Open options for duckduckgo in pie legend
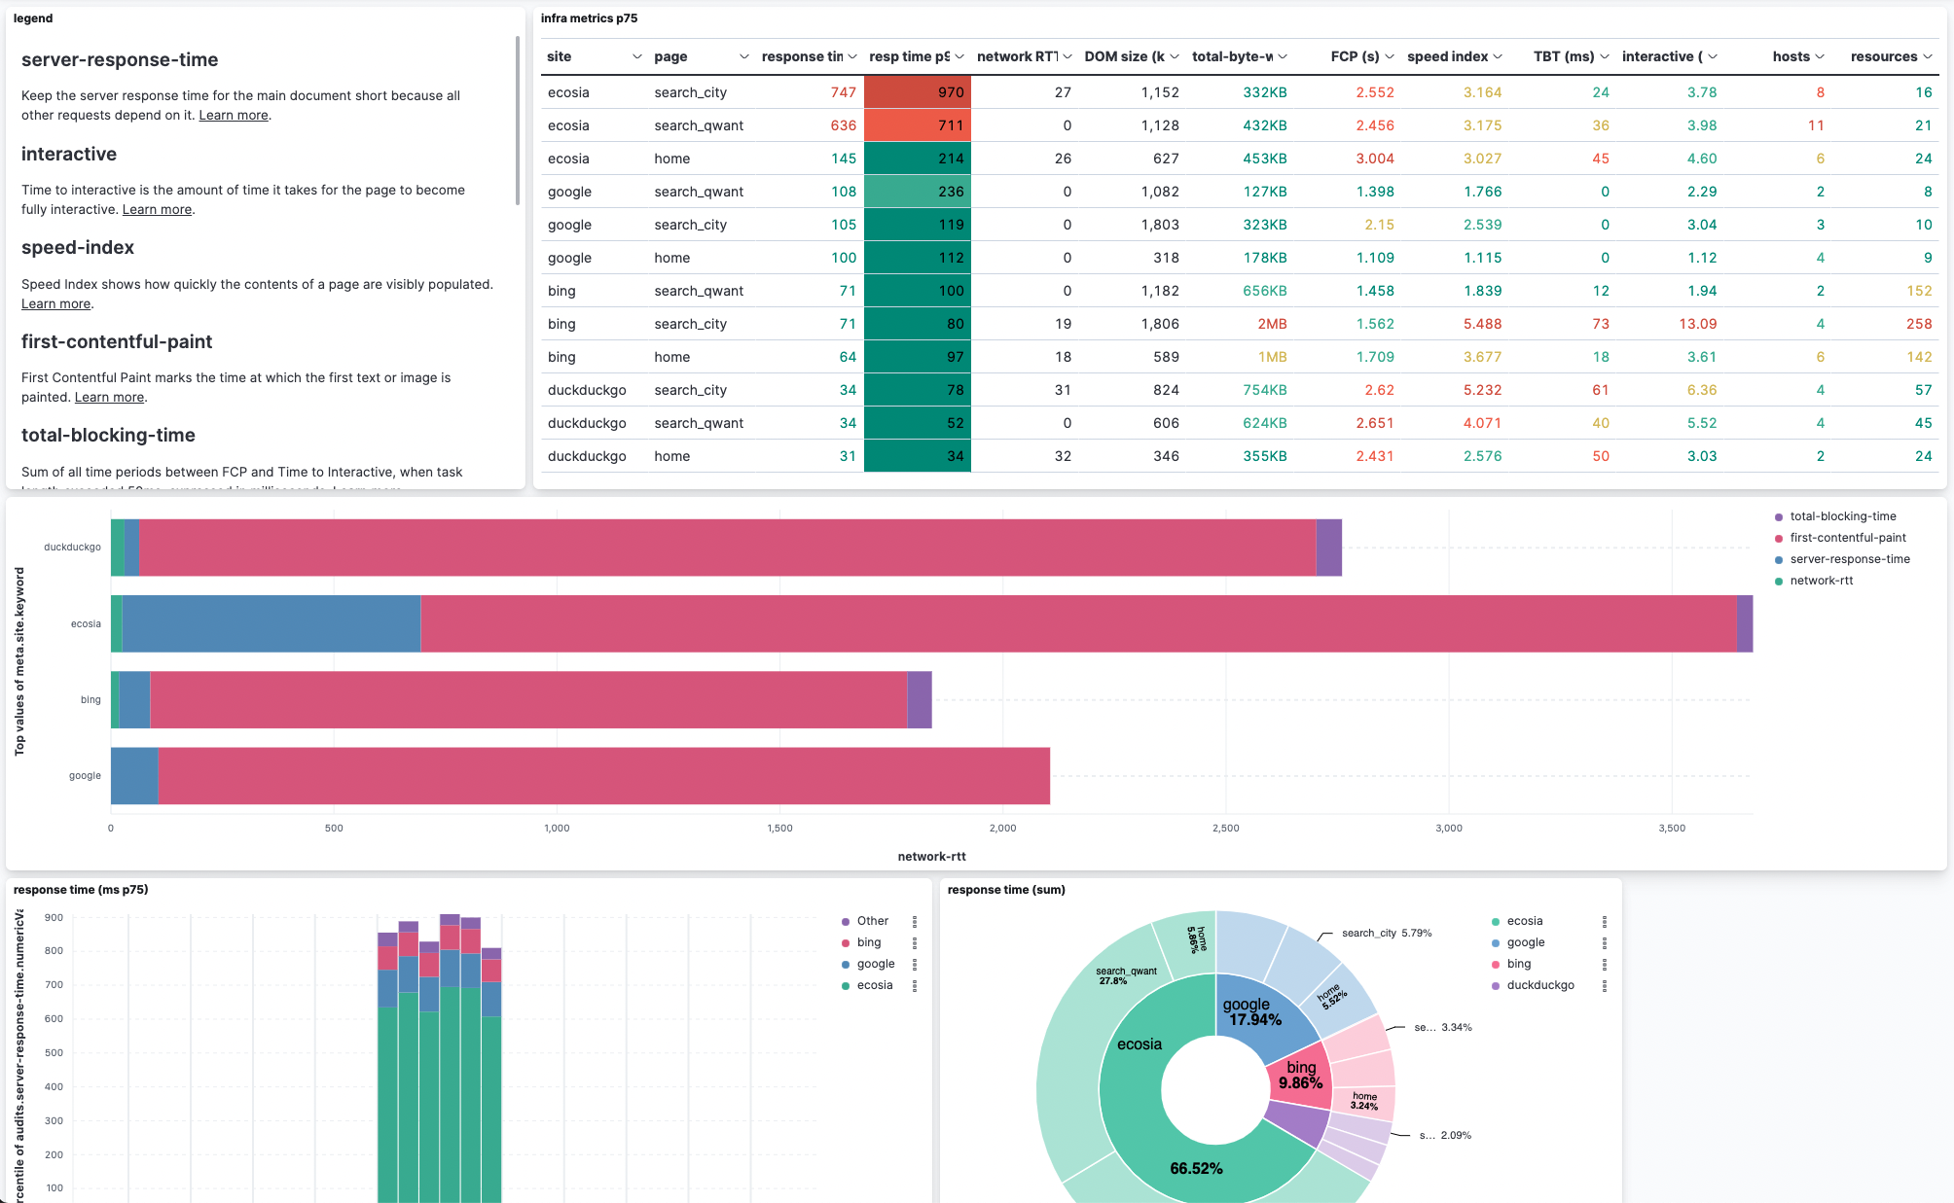The height and width of the screenshot is (1203, 1954). click(x=1605, y=985)
